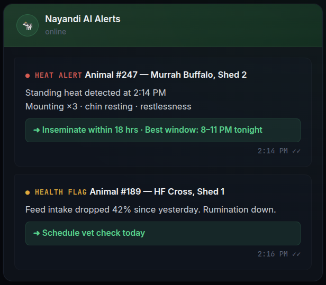Click double check marks beside 2:16 PM
The width and height of the screenshot is (326, 285).
coord(296,254)
